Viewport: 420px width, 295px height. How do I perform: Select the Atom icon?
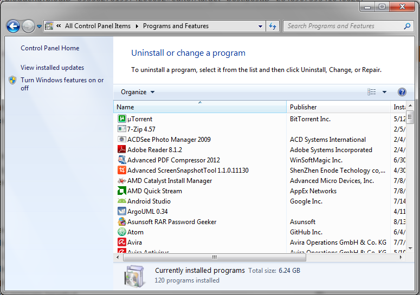122,232
